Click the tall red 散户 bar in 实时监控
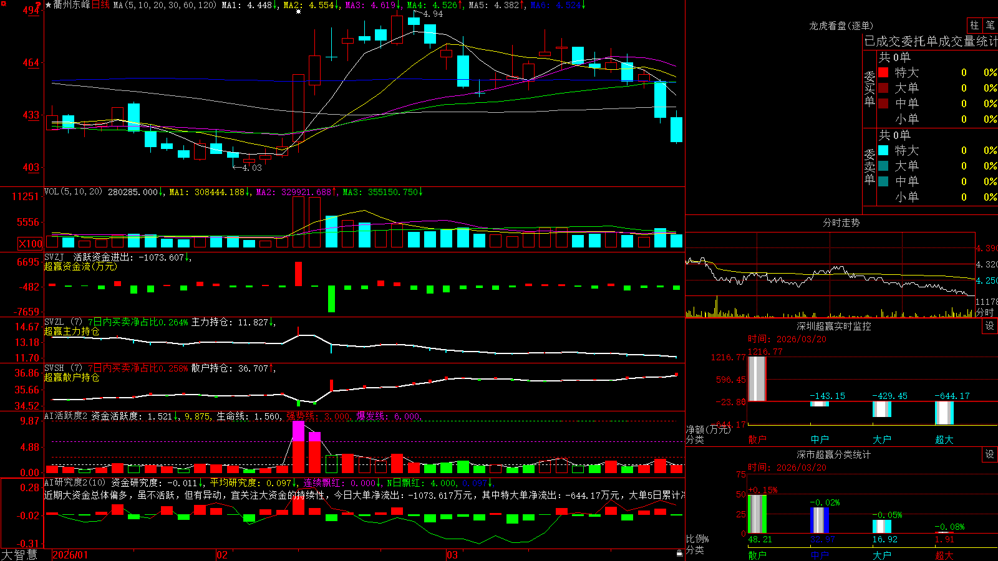The image size is (998, 561). pos(757,378)
